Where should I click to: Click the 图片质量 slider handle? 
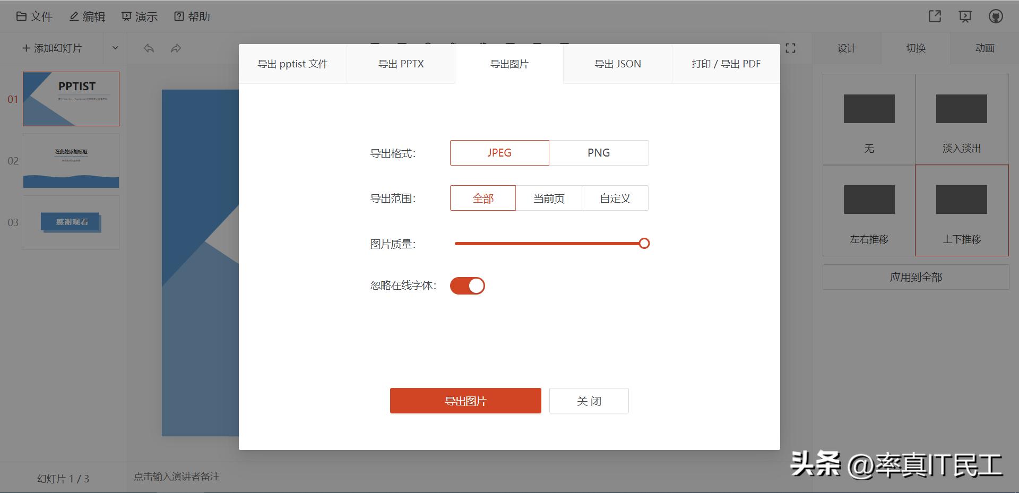click(644, 244)
